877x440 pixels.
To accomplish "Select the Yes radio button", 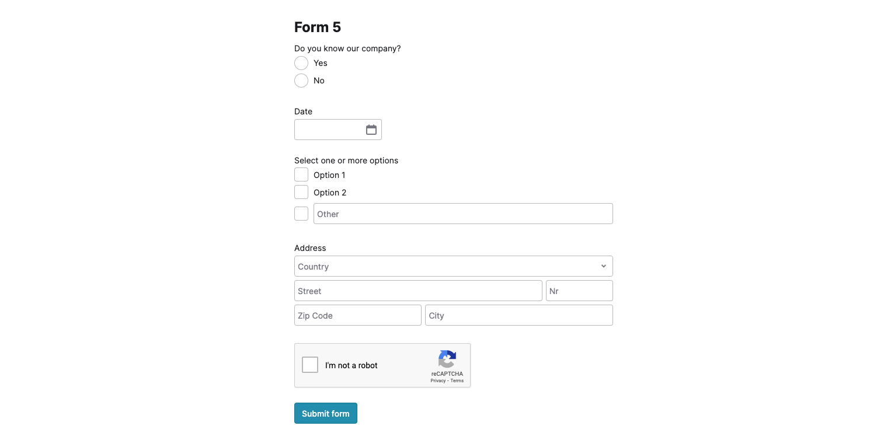I will (x=301, y=63).
